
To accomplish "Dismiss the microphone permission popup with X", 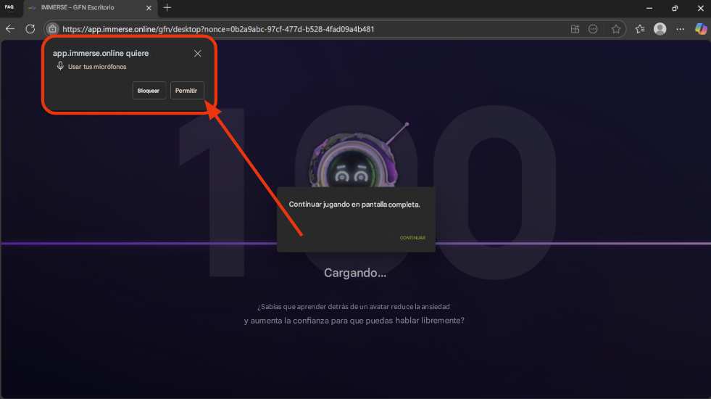I will pos(198,54).
